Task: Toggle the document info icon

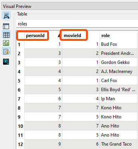Action: 6,51
